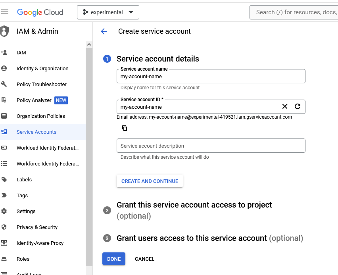This screenshot has height=275, width=338.
Task: Open Settings via the gear icon
Action: 26,211
